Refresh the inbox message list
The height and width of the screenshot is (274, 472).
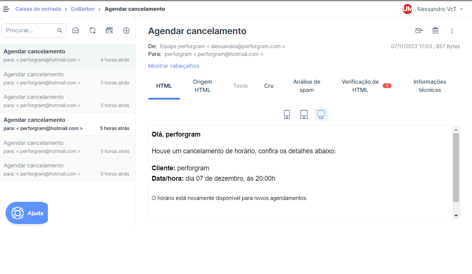tap(92, 30)
